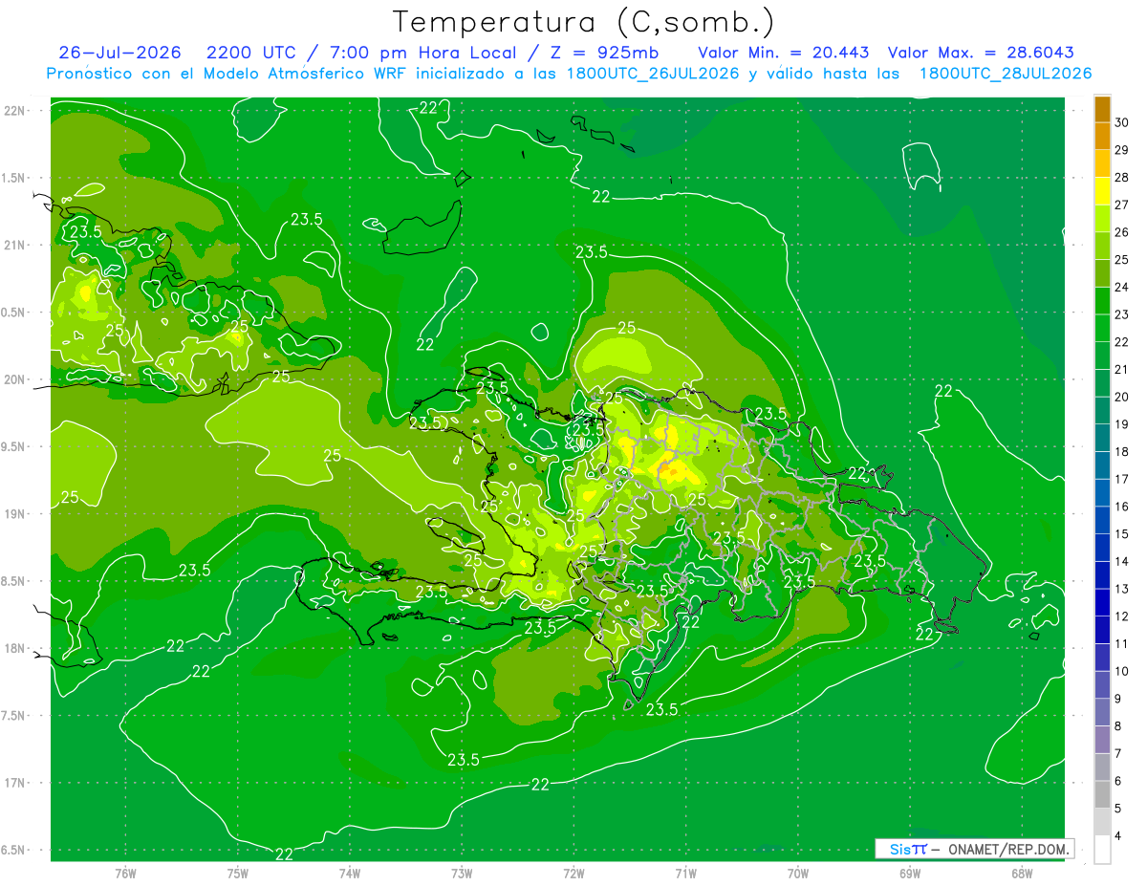The height and width of the screenshot is (886, 1147).
Task: Click the yellow legend swatch between 27 and 28
Action: pyautogui.click(x=1102, y=190)
